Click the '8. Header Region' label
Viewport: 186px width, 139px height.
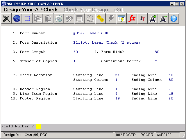tap(31, 89)
